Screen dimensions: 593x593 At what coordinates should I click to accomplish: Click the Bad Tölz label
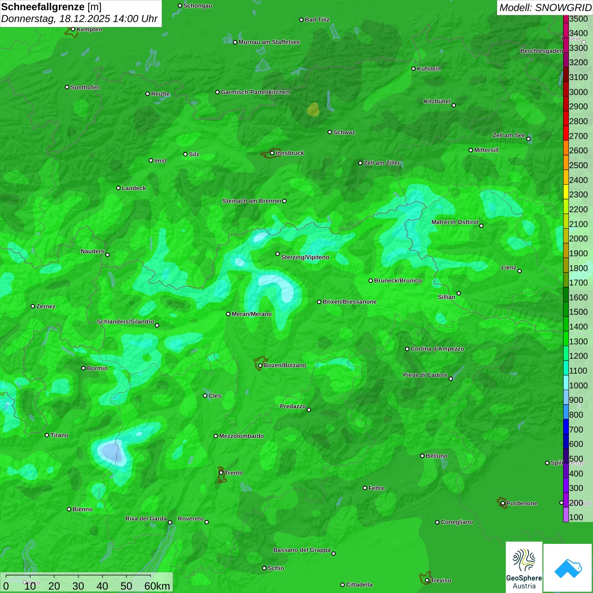pos(317,19)
